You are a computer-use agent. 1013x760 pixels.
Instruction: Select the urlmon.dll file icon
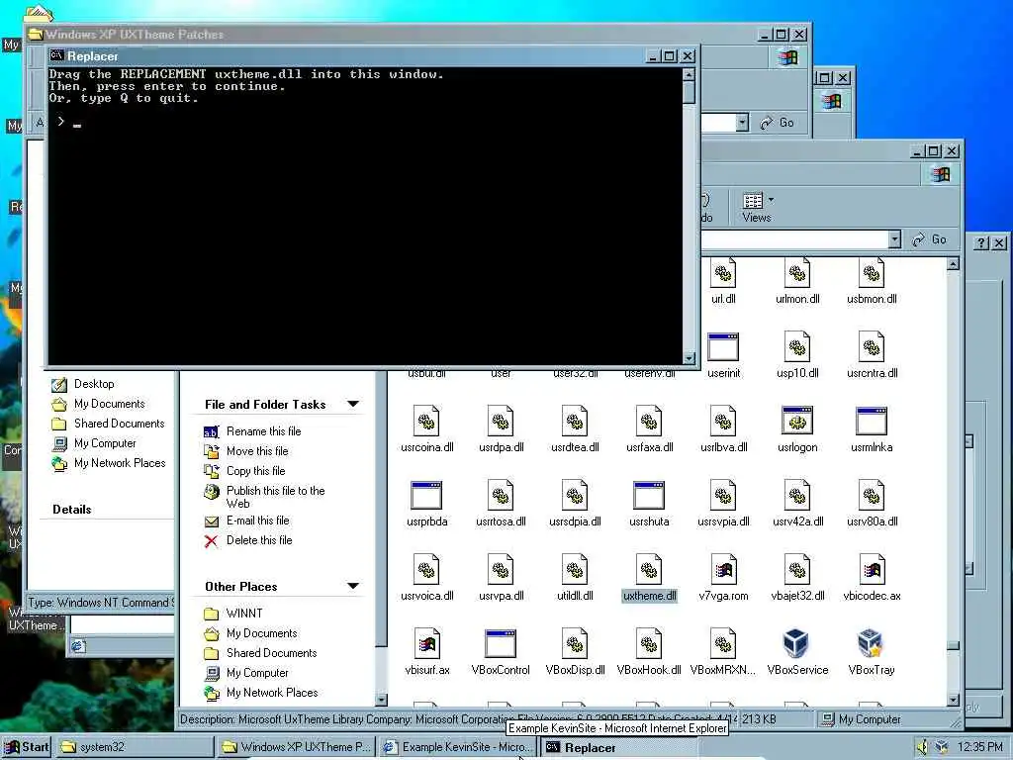point(797,273)
